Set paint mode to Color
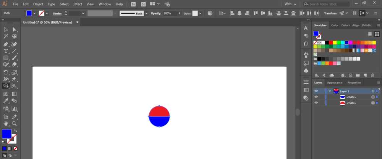Image resolution: width=382 pixels, height=159 pixels. coord(4,148)
